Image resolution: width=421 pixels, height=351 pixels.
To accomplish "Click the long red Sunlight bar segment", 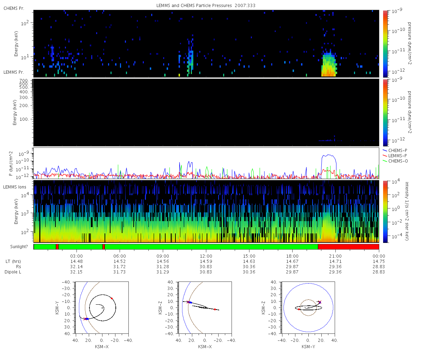I will (x=348, y=246).
